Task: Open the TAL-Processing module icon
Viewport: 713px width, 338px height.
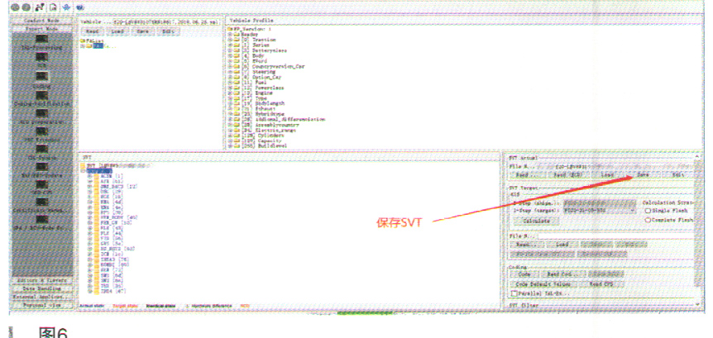Action: point(42,39)
